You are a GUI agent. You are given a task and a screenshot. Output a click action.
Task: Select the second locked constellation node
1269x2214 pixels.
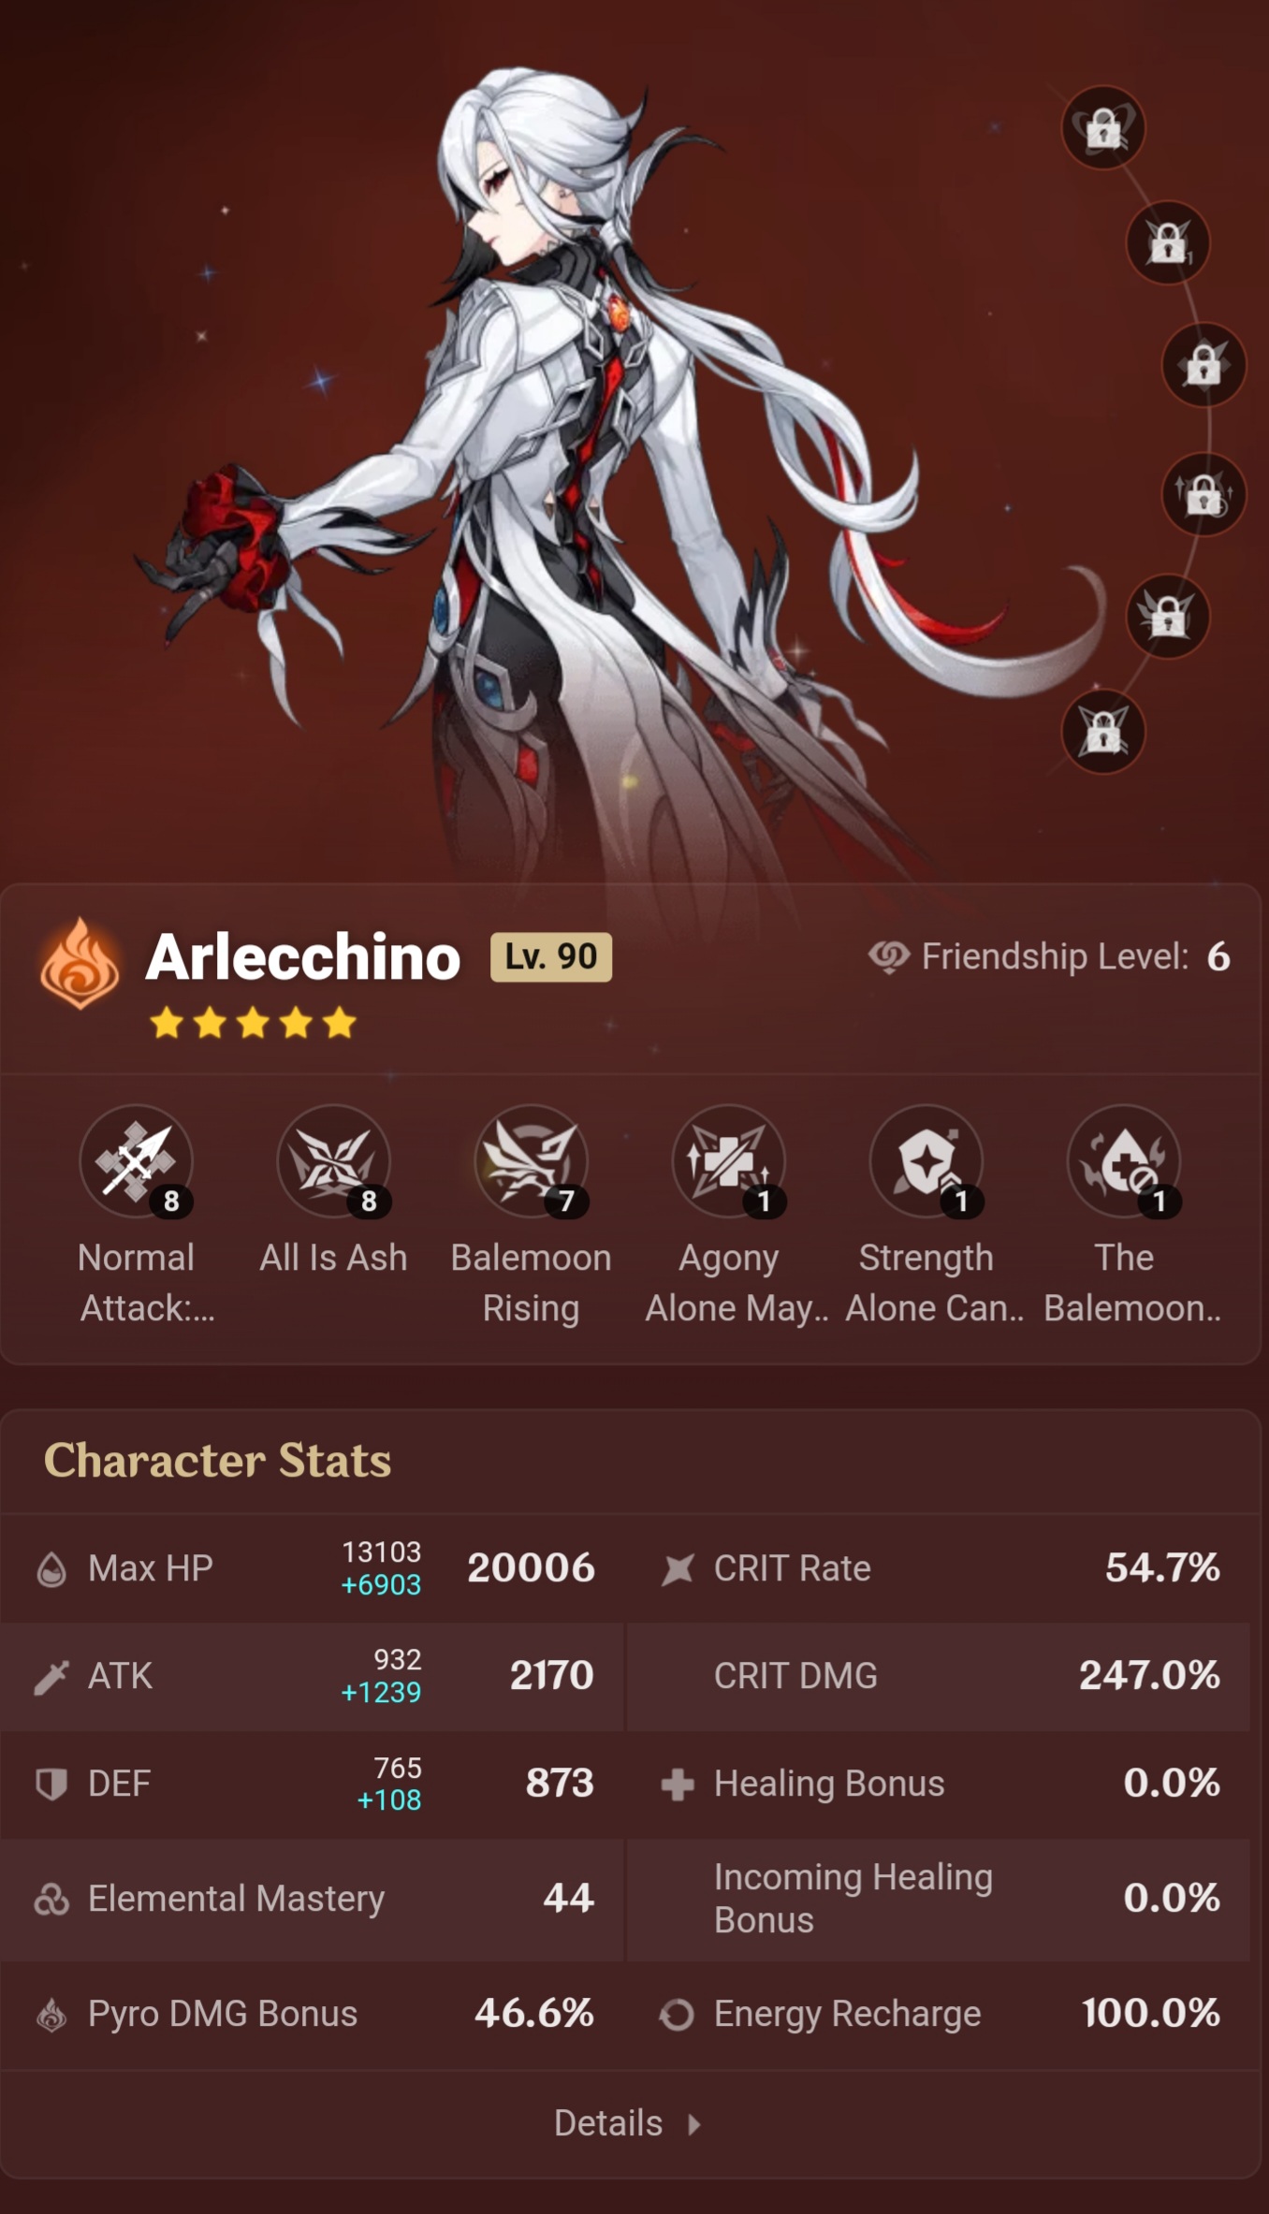pos(1168,243)
